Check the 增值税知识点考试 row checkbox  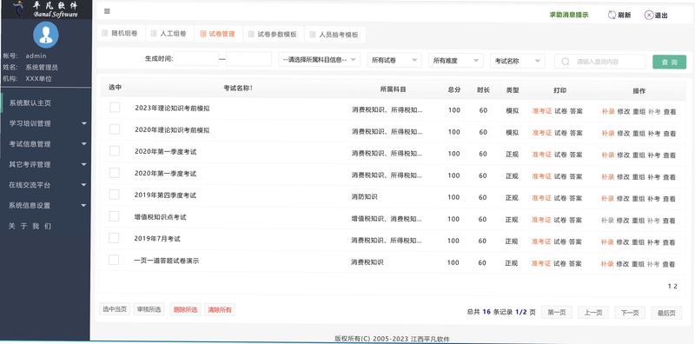[115, 216]
